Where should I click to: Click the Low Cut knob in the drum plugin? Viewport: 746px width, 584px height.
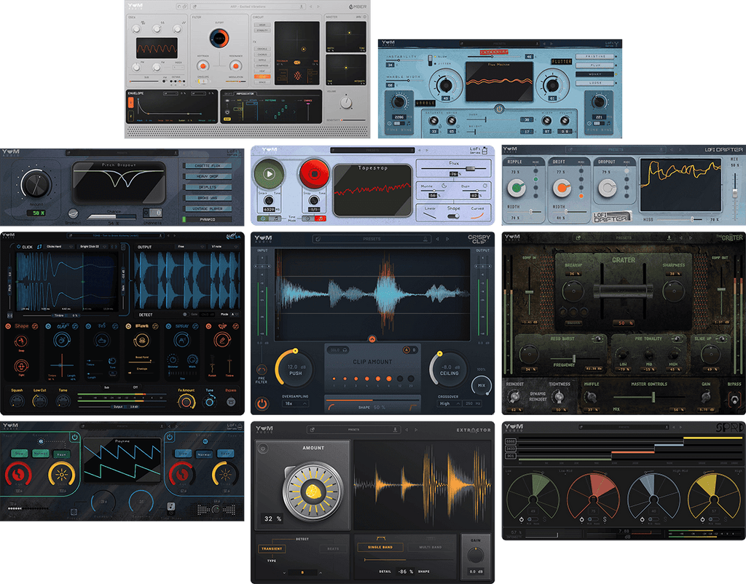coord(39,401)
